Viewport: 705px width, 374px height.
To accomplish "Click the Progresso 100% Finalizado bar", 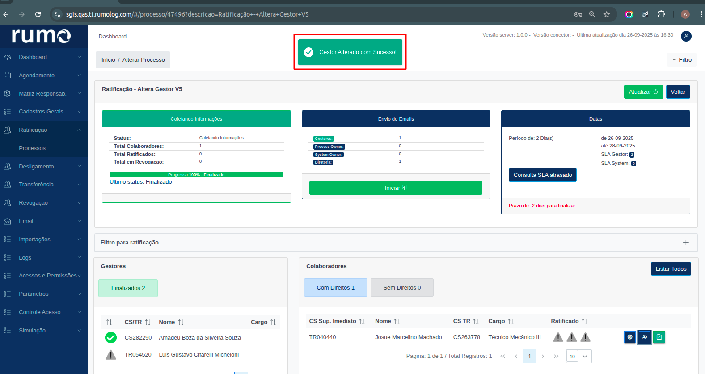I will pyautogui.click(x=196, y=175).
